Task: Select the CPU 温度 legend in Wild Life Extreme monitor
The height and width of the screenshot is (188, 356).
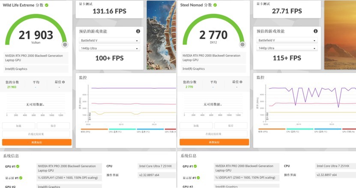Action: coord(122,130)
